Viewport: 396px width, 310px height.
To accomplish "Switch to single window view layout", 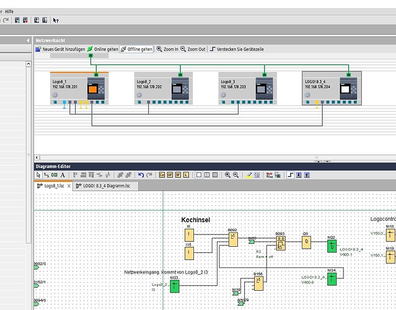I will pos(199,175).
